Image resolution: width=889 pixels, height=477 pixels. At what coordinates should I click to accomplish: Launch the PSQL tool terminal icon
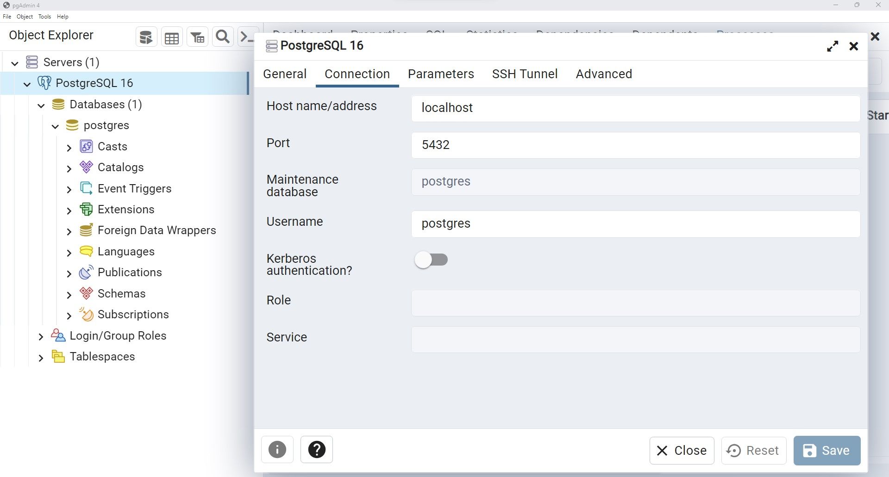tap(247, 37)
